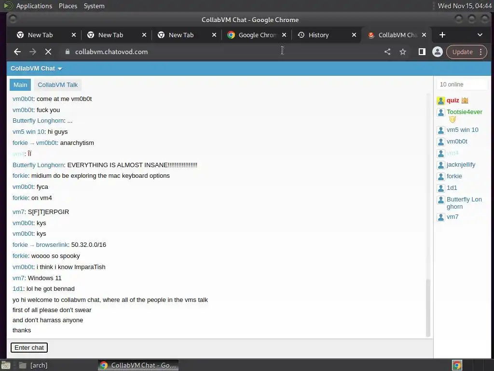Bookmark this page with the star icon
The image size is (494, 371).
pyautogui.click(x=403, y=52)
